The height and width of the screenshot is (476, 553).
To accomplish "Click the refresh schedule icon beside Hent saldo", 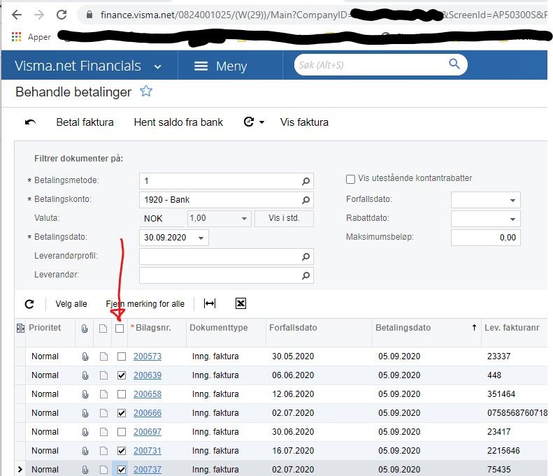I will pyautogui.click(x=249, y=122).
